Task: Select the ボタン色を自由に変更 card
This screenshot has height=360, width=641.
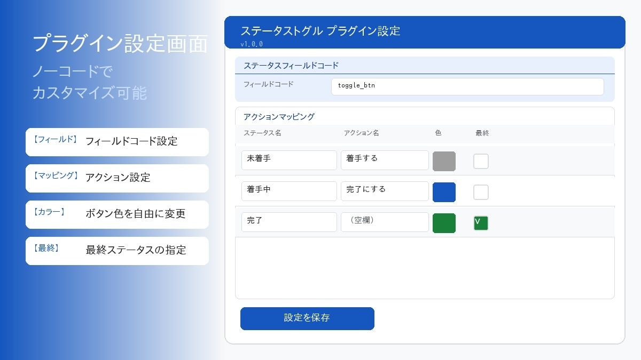Action: tap(117, 214)
